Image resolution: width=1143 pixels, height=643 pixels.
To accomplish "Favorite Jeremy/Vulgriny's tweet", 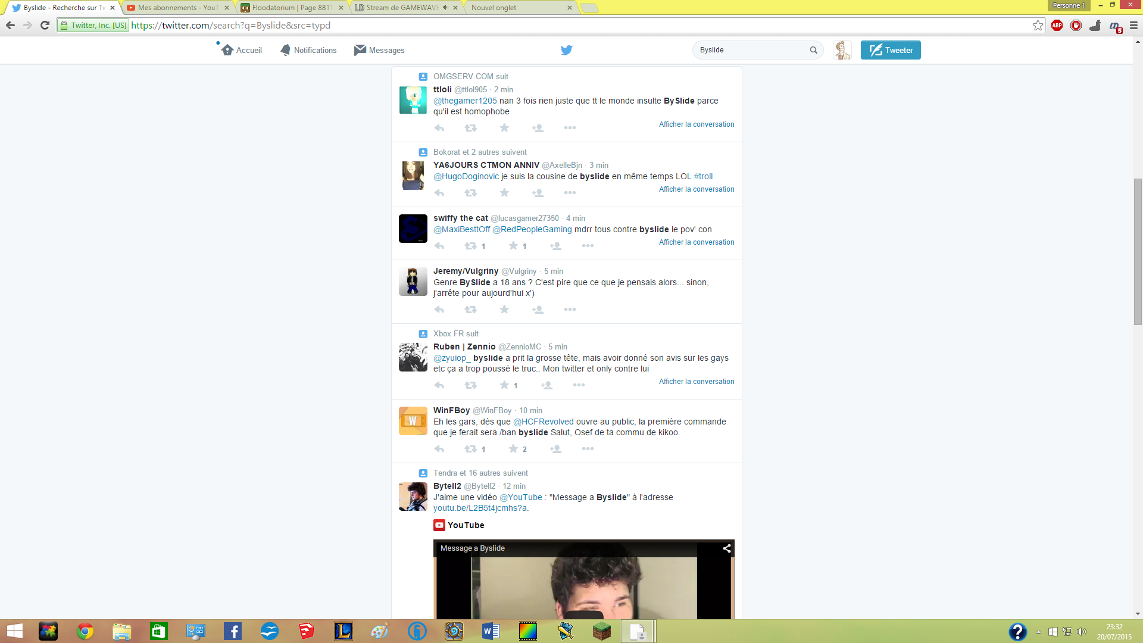I will pos(504,310).
